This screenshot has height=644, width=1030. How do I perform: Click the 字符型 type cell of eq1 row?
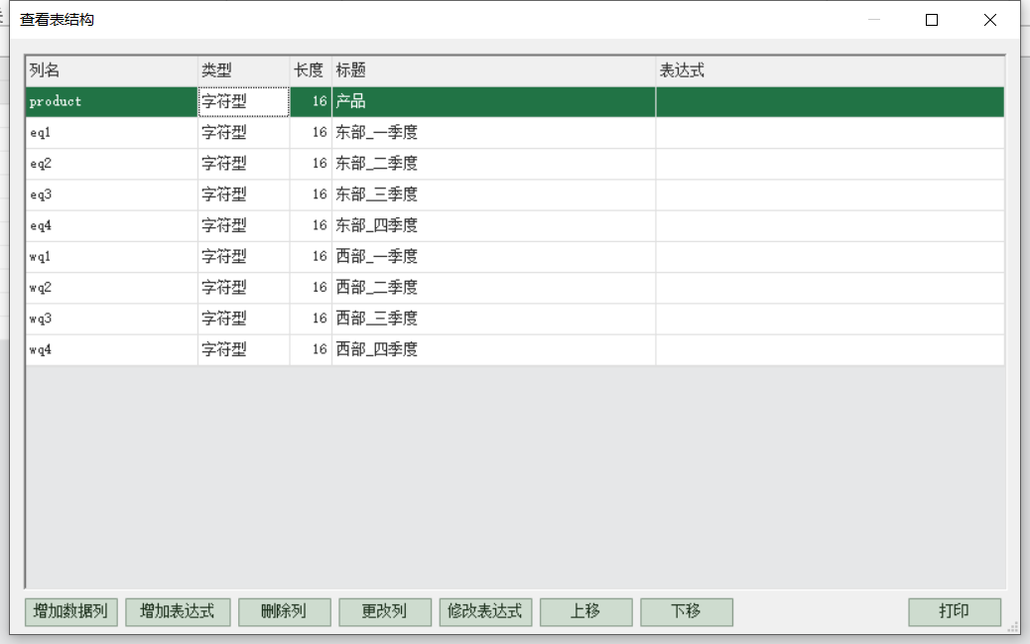[x=244, y=133]
